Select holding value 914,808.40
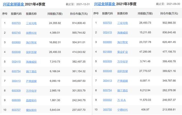Screen dimensions: 182x115 [79, 23]
